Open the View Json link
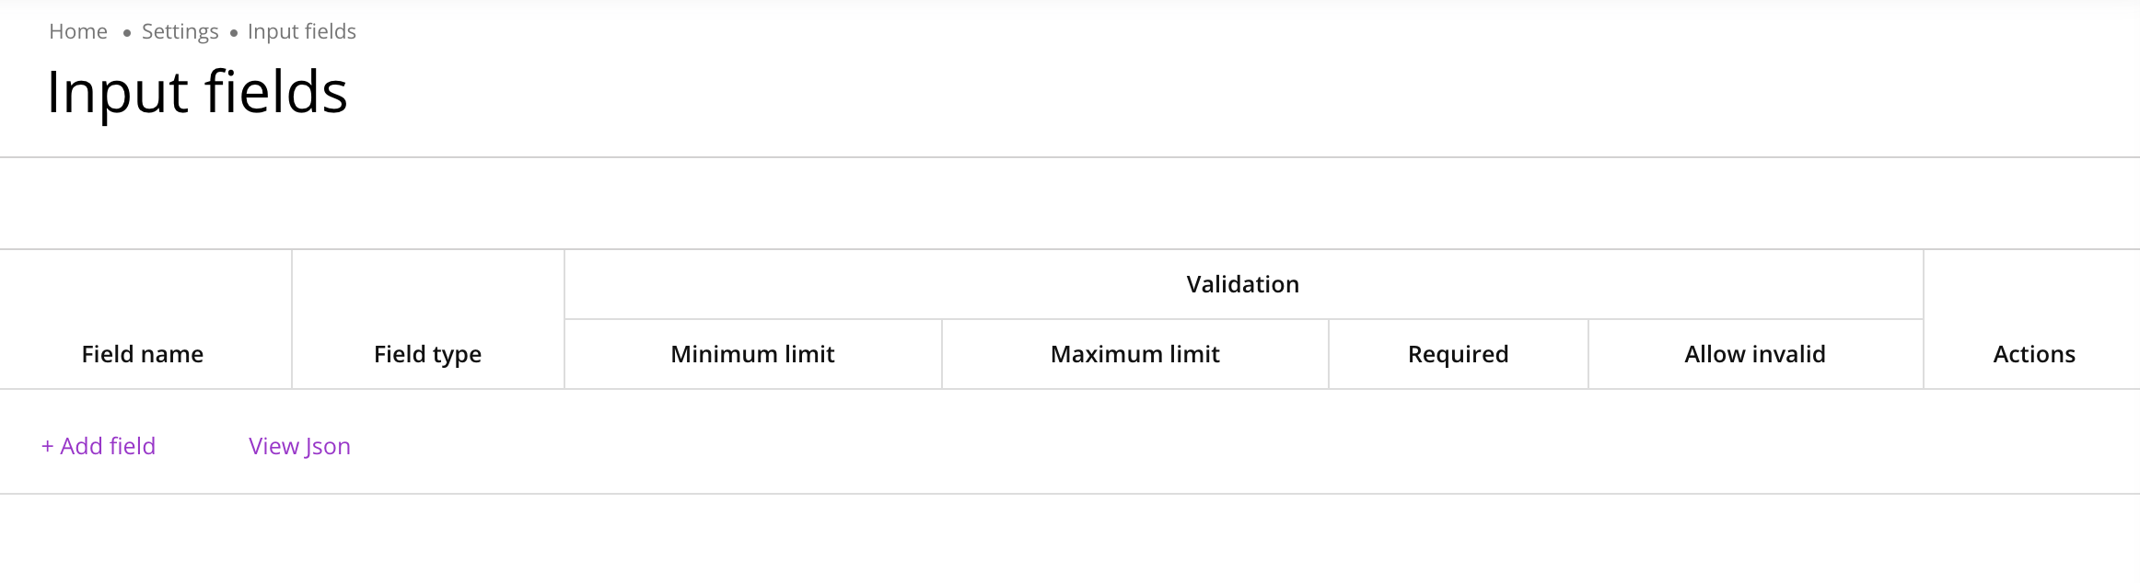This screenshot has width=2140, height=583. (x=299, y=446)
